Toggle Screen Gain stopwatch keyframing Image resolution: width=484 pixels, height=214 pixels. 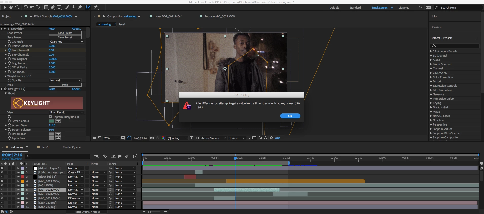[9, 125]
